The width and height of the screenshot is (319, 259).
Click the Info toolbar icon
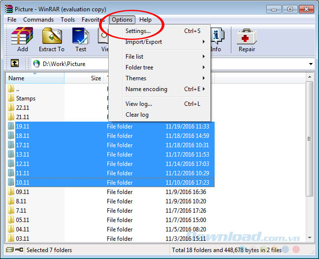click(x=217, y=36)
